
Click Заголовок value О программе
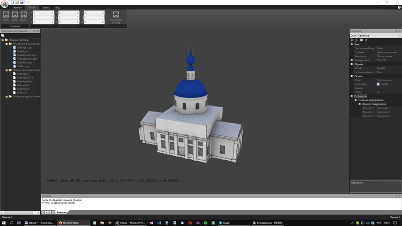point(384,56)
